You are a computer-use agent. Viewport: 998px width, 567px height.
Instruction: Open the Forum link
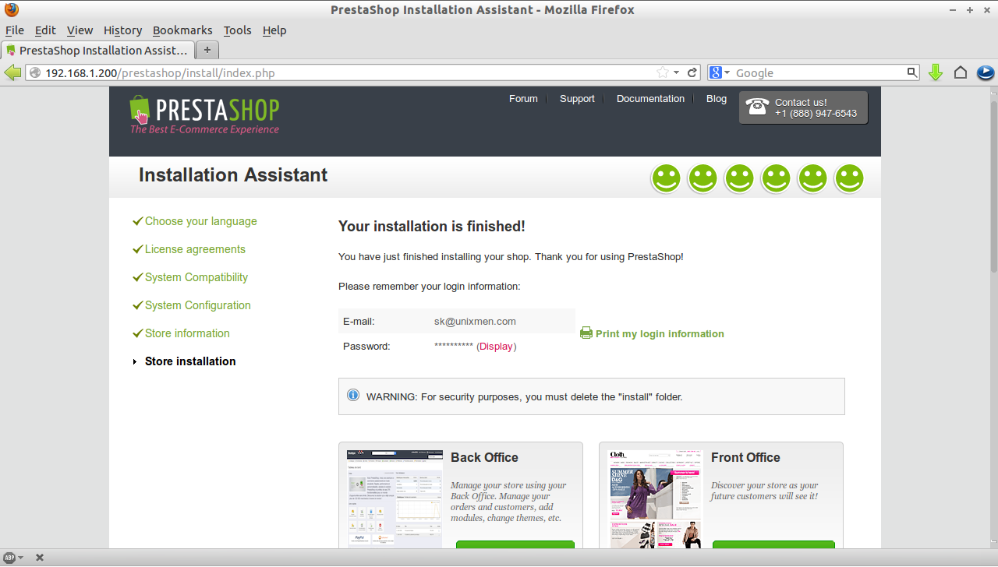(x=523, y=99)
